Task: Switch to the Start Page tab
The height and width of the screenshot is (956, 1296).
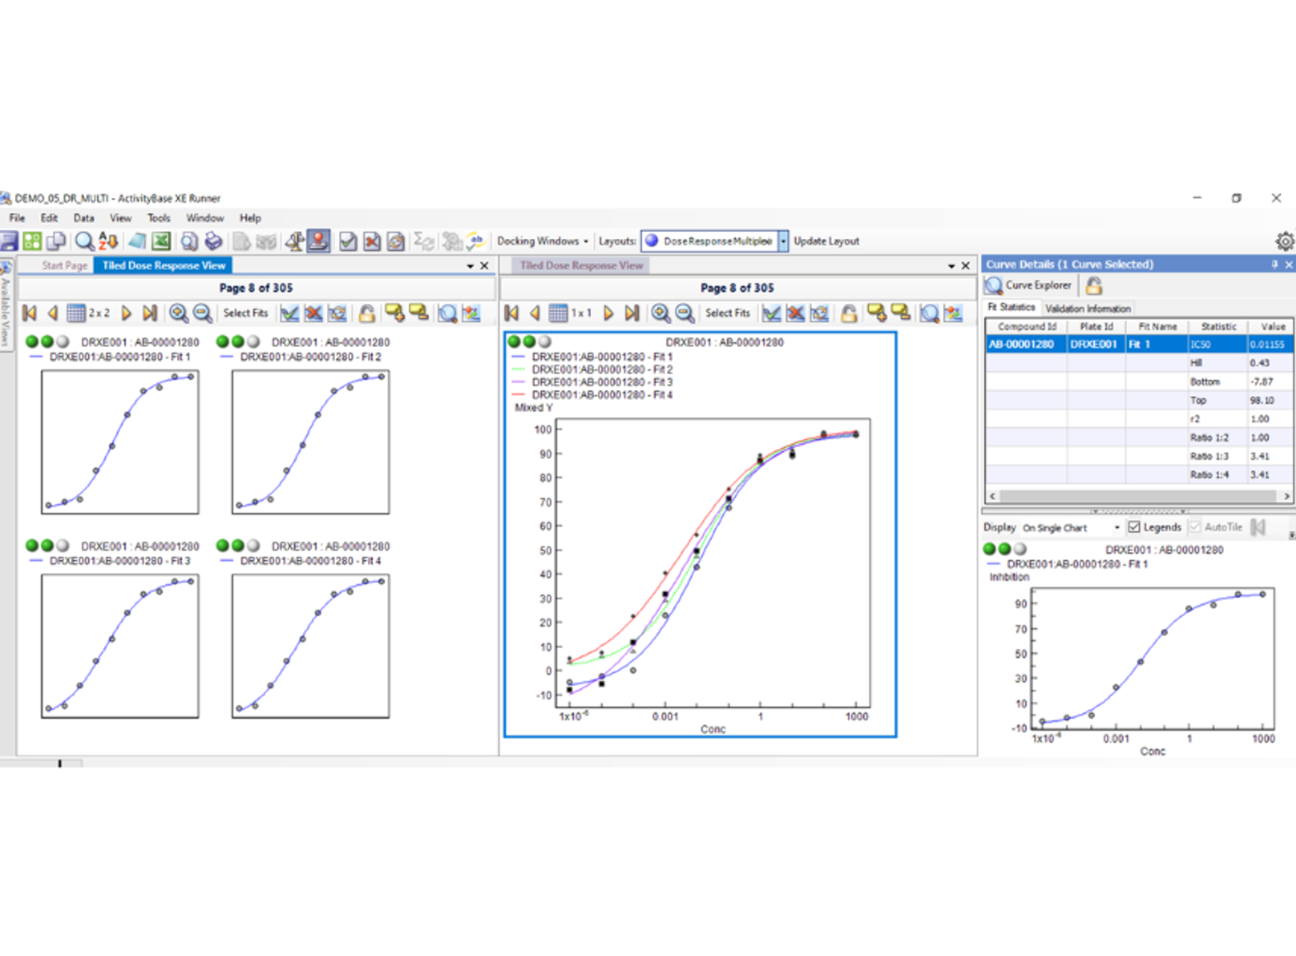Action: (x=64, y=266)
